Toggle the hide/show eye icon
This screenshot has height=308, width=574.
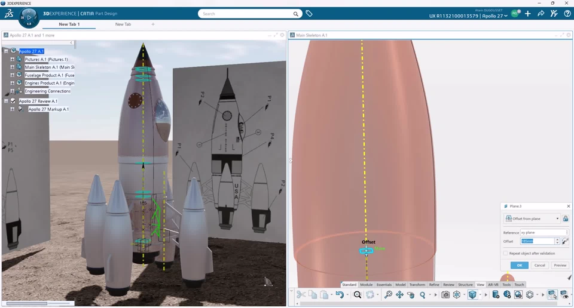click(564, 294)
